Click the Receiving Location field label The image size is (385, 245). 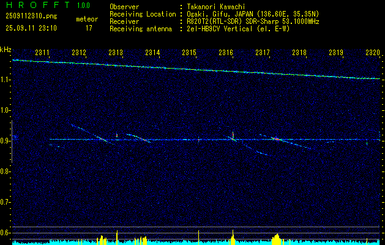point(143,14)
